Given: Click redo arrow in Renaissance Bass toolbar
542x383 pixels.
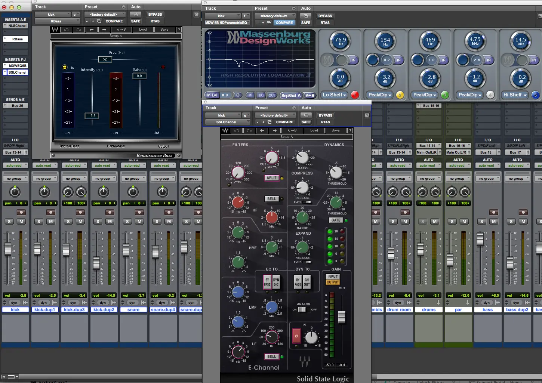Looking at the screenshot, I should click(x=78, y=30).
